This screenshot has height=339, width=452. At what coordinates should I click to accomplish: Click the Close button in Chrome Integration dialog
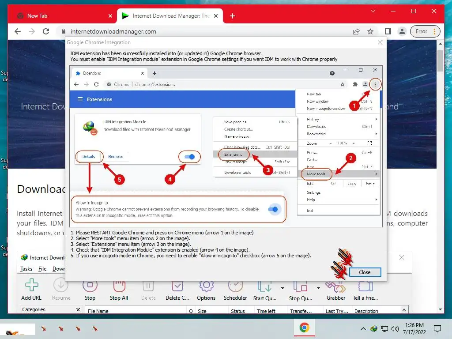(x=365, y=272)
